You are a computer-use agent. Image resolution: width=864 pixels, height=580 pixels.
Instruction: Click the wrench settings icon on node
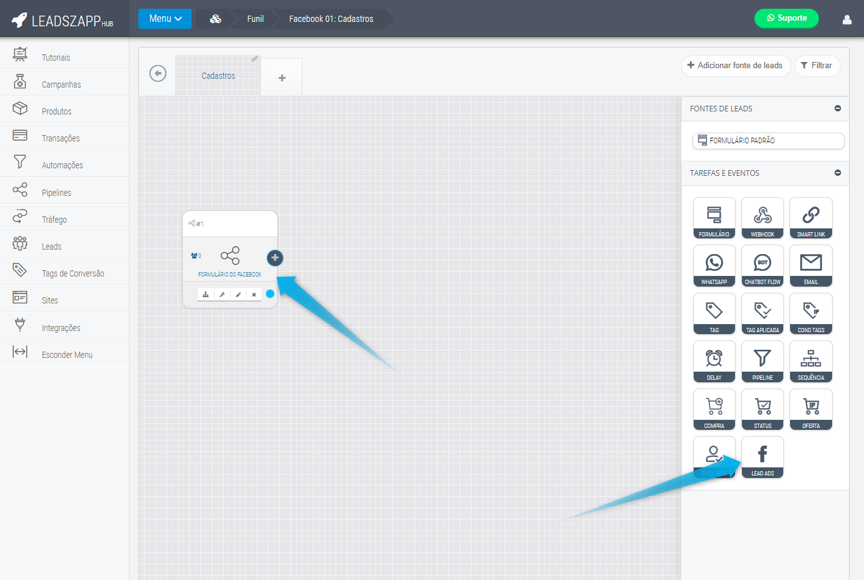click(x=222, y=295)
